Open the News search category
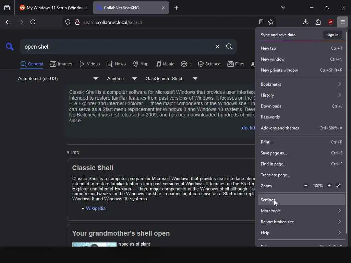351x263 pixels. click(x=116, y=64)
